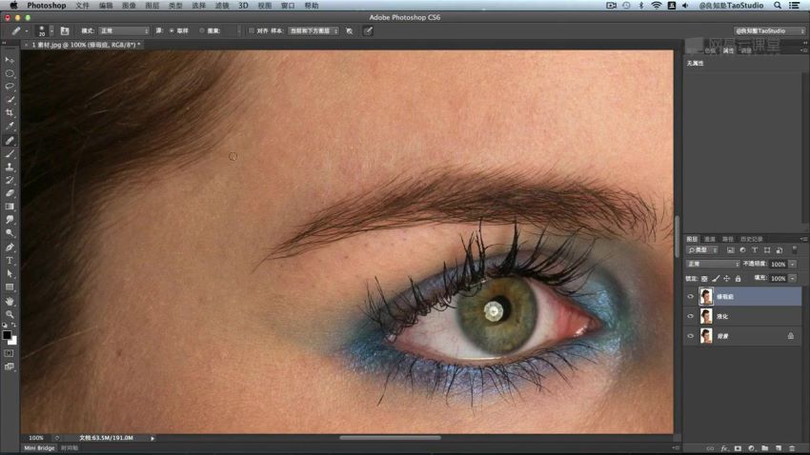
Task: Select the Gradient tool
Action: (x=10, y=207)
